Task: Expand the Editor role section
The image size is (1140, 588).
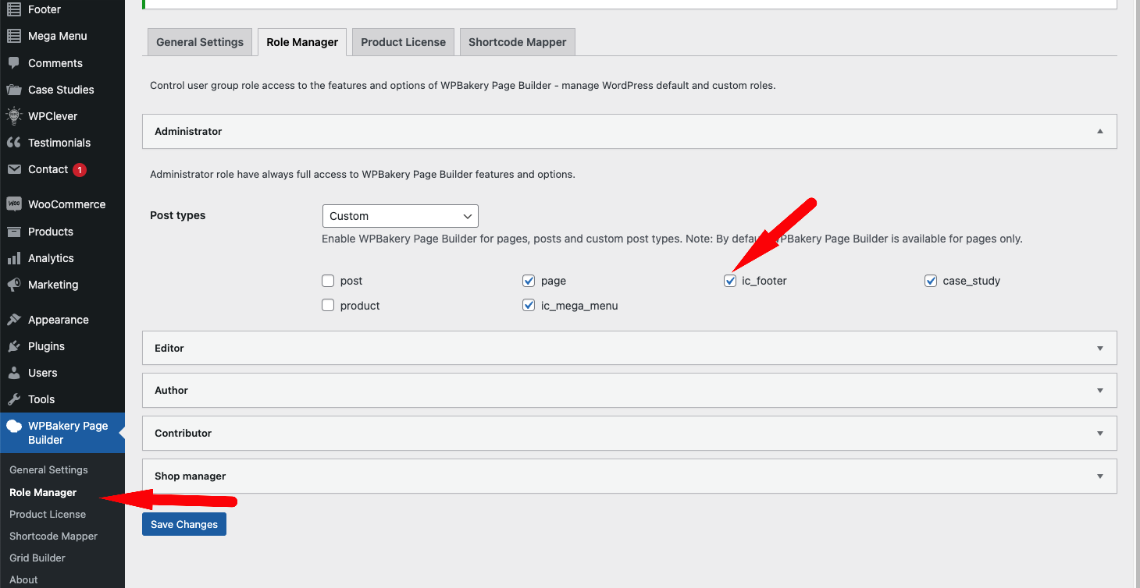Action: (629, 348)
